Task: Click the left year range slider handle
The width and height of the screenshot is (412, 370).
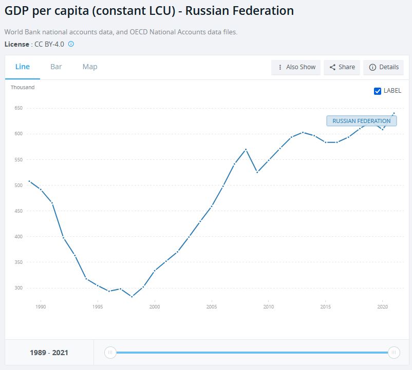Action: tap(110, 353)
